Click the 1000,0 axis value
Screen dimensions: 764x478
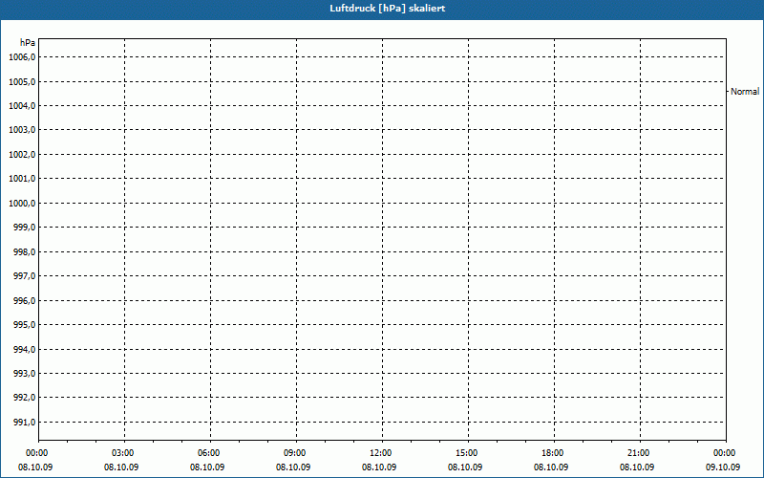coord(22,203)
